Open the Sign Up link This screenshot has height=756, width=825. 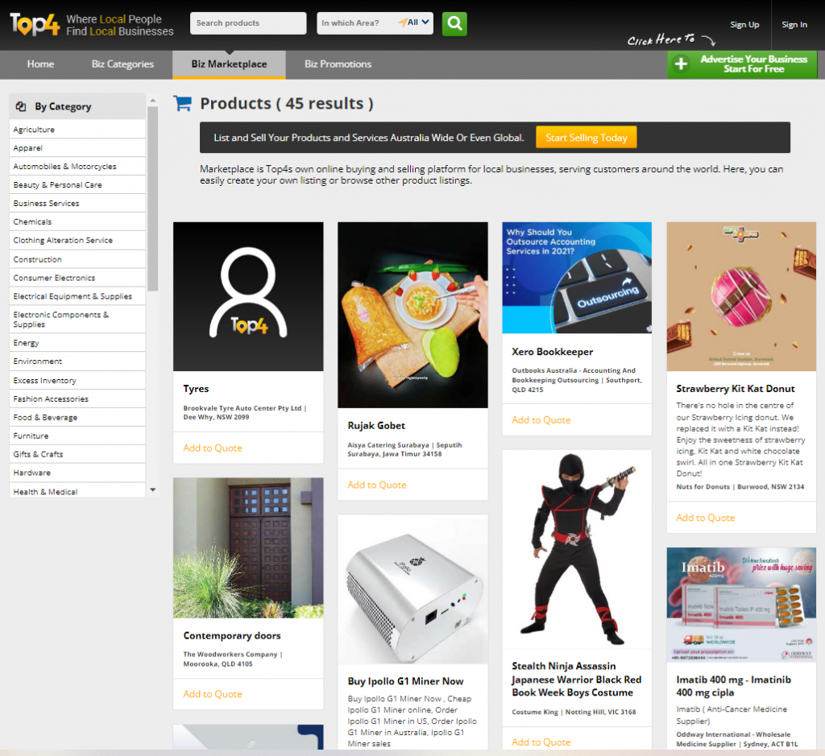coord(744,25)
